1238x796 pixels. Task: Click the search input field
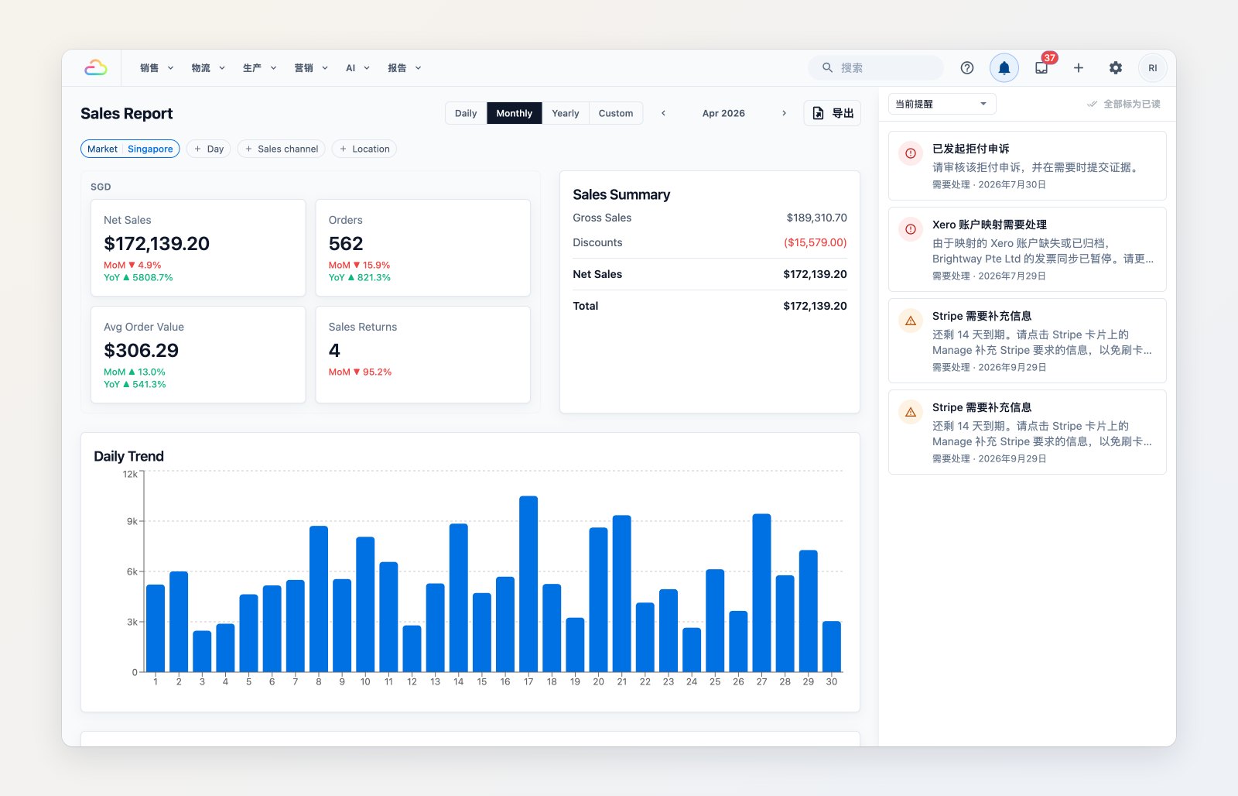coord(876,68)
